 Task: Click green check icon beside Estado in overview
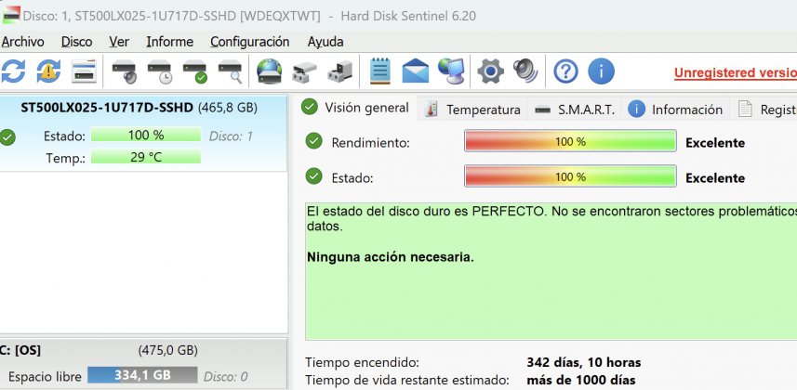[x=314, y=176]
